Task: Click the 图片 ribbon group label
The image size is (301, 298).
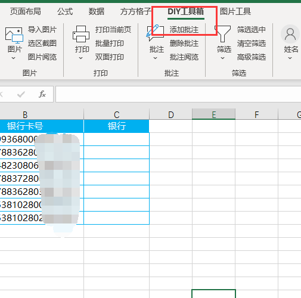Action: pos(30,73)
